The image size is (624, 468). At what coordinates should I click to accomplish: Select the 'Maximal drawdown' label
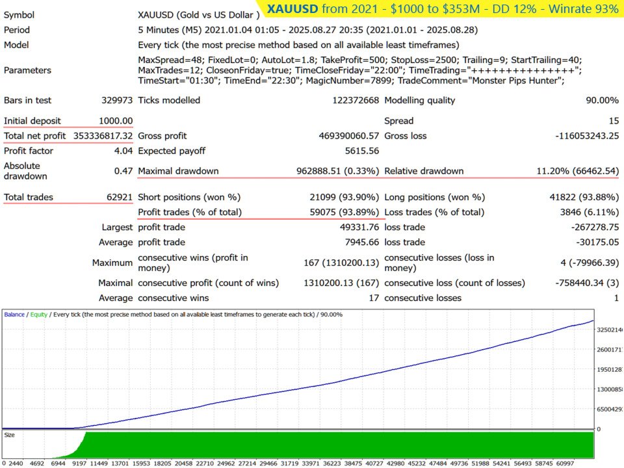(178, 171)
